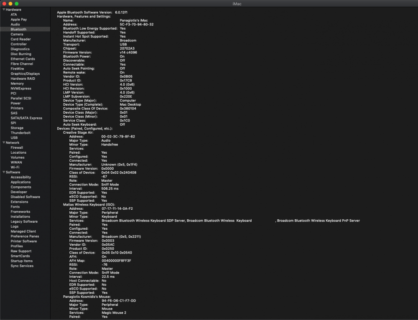This screenshot has height=320, width=418.
Task: Show Printer Software info
Action: point(24,241)
